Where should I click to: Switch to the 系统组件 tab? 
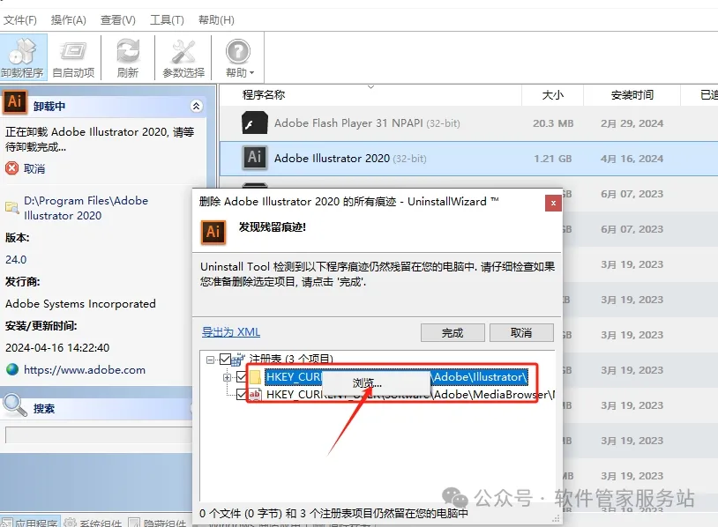click(93, 523)
